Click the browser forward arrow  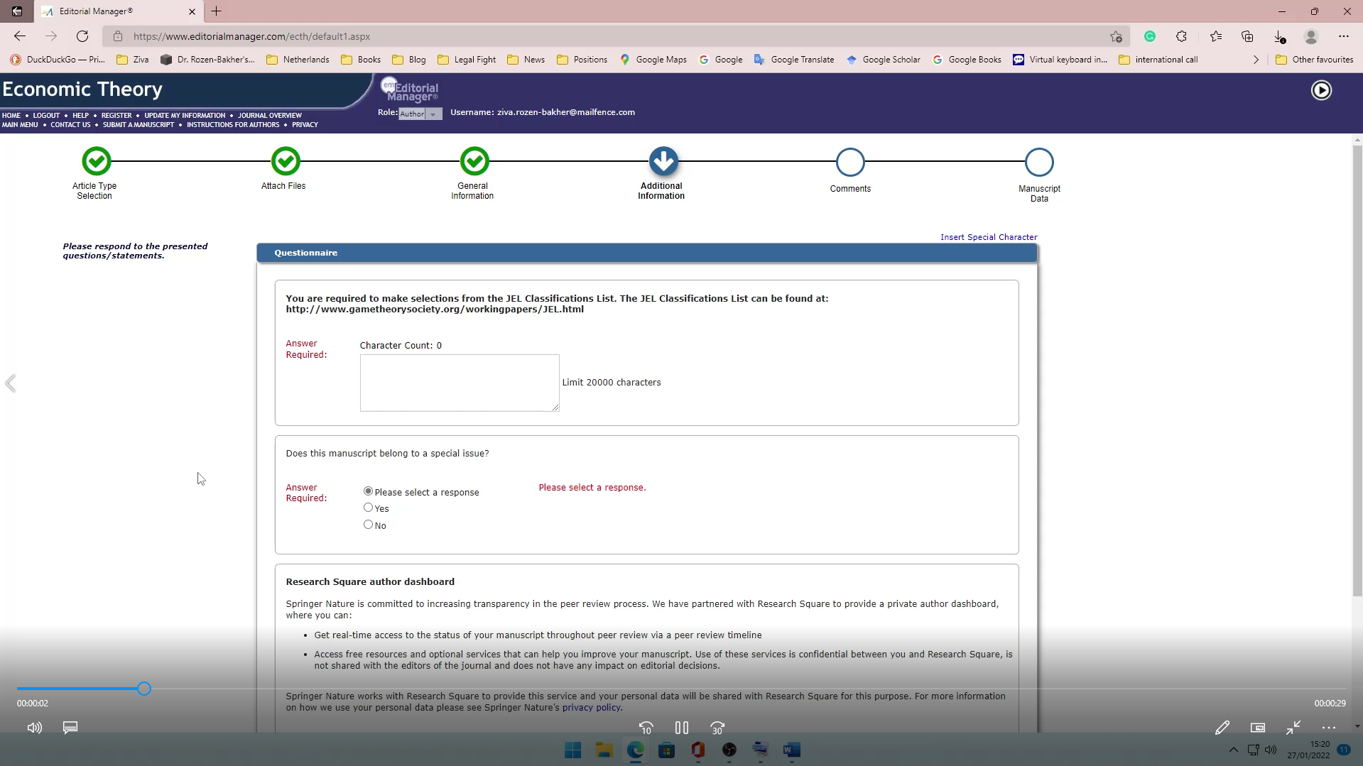pyautogui.click(x=51, y=36)
